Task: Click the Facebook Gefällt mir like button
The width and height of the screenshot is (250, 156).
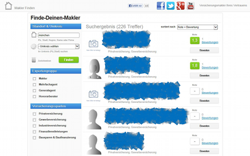Action: click(x=135, y=6)
